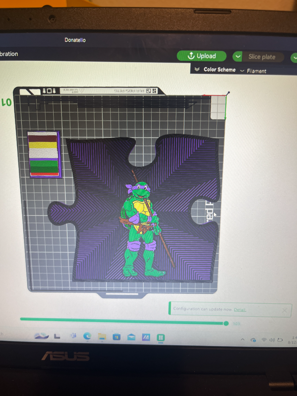This screenshot has height=396, width=297.
Task: Open Bambu Studio from taskbar
Action: [x=161, y=338]
